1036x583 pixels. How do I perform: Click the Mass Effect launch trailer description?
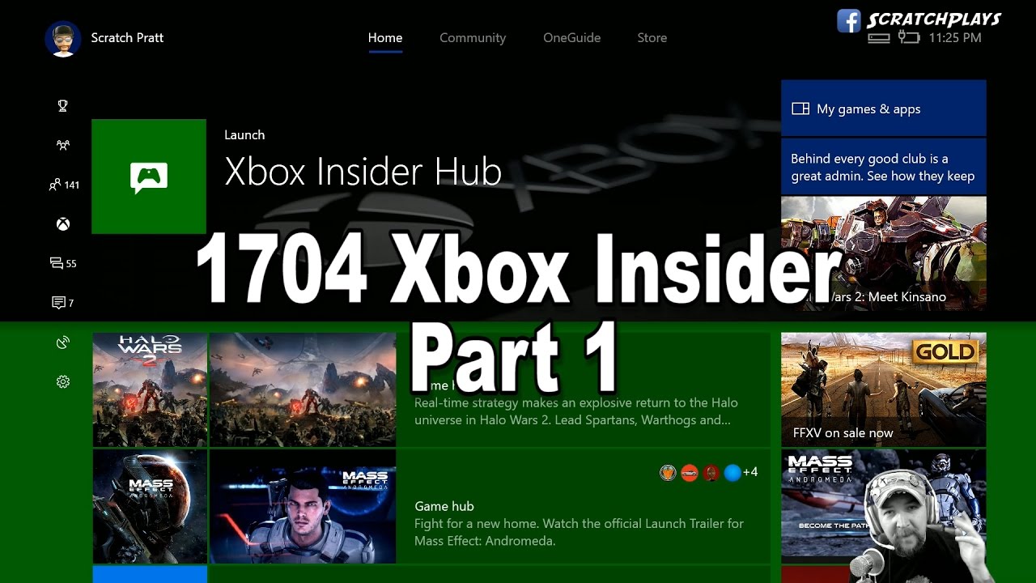click(x=579, y=532)
